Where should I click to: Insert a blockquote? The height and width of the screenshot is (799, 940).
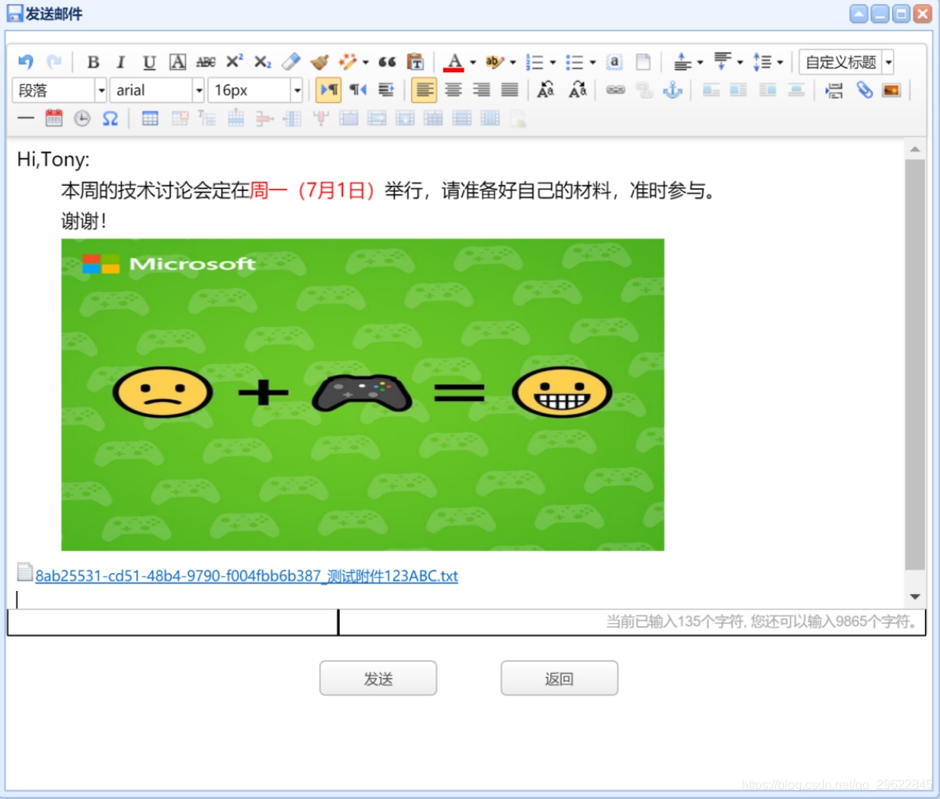388,62
